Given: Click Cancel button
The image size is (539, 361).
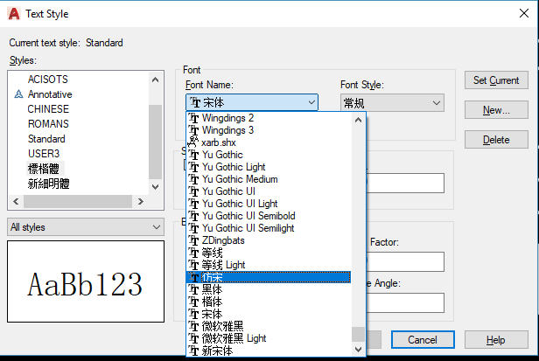Looking at the screenshot, I should coord(423,340).
